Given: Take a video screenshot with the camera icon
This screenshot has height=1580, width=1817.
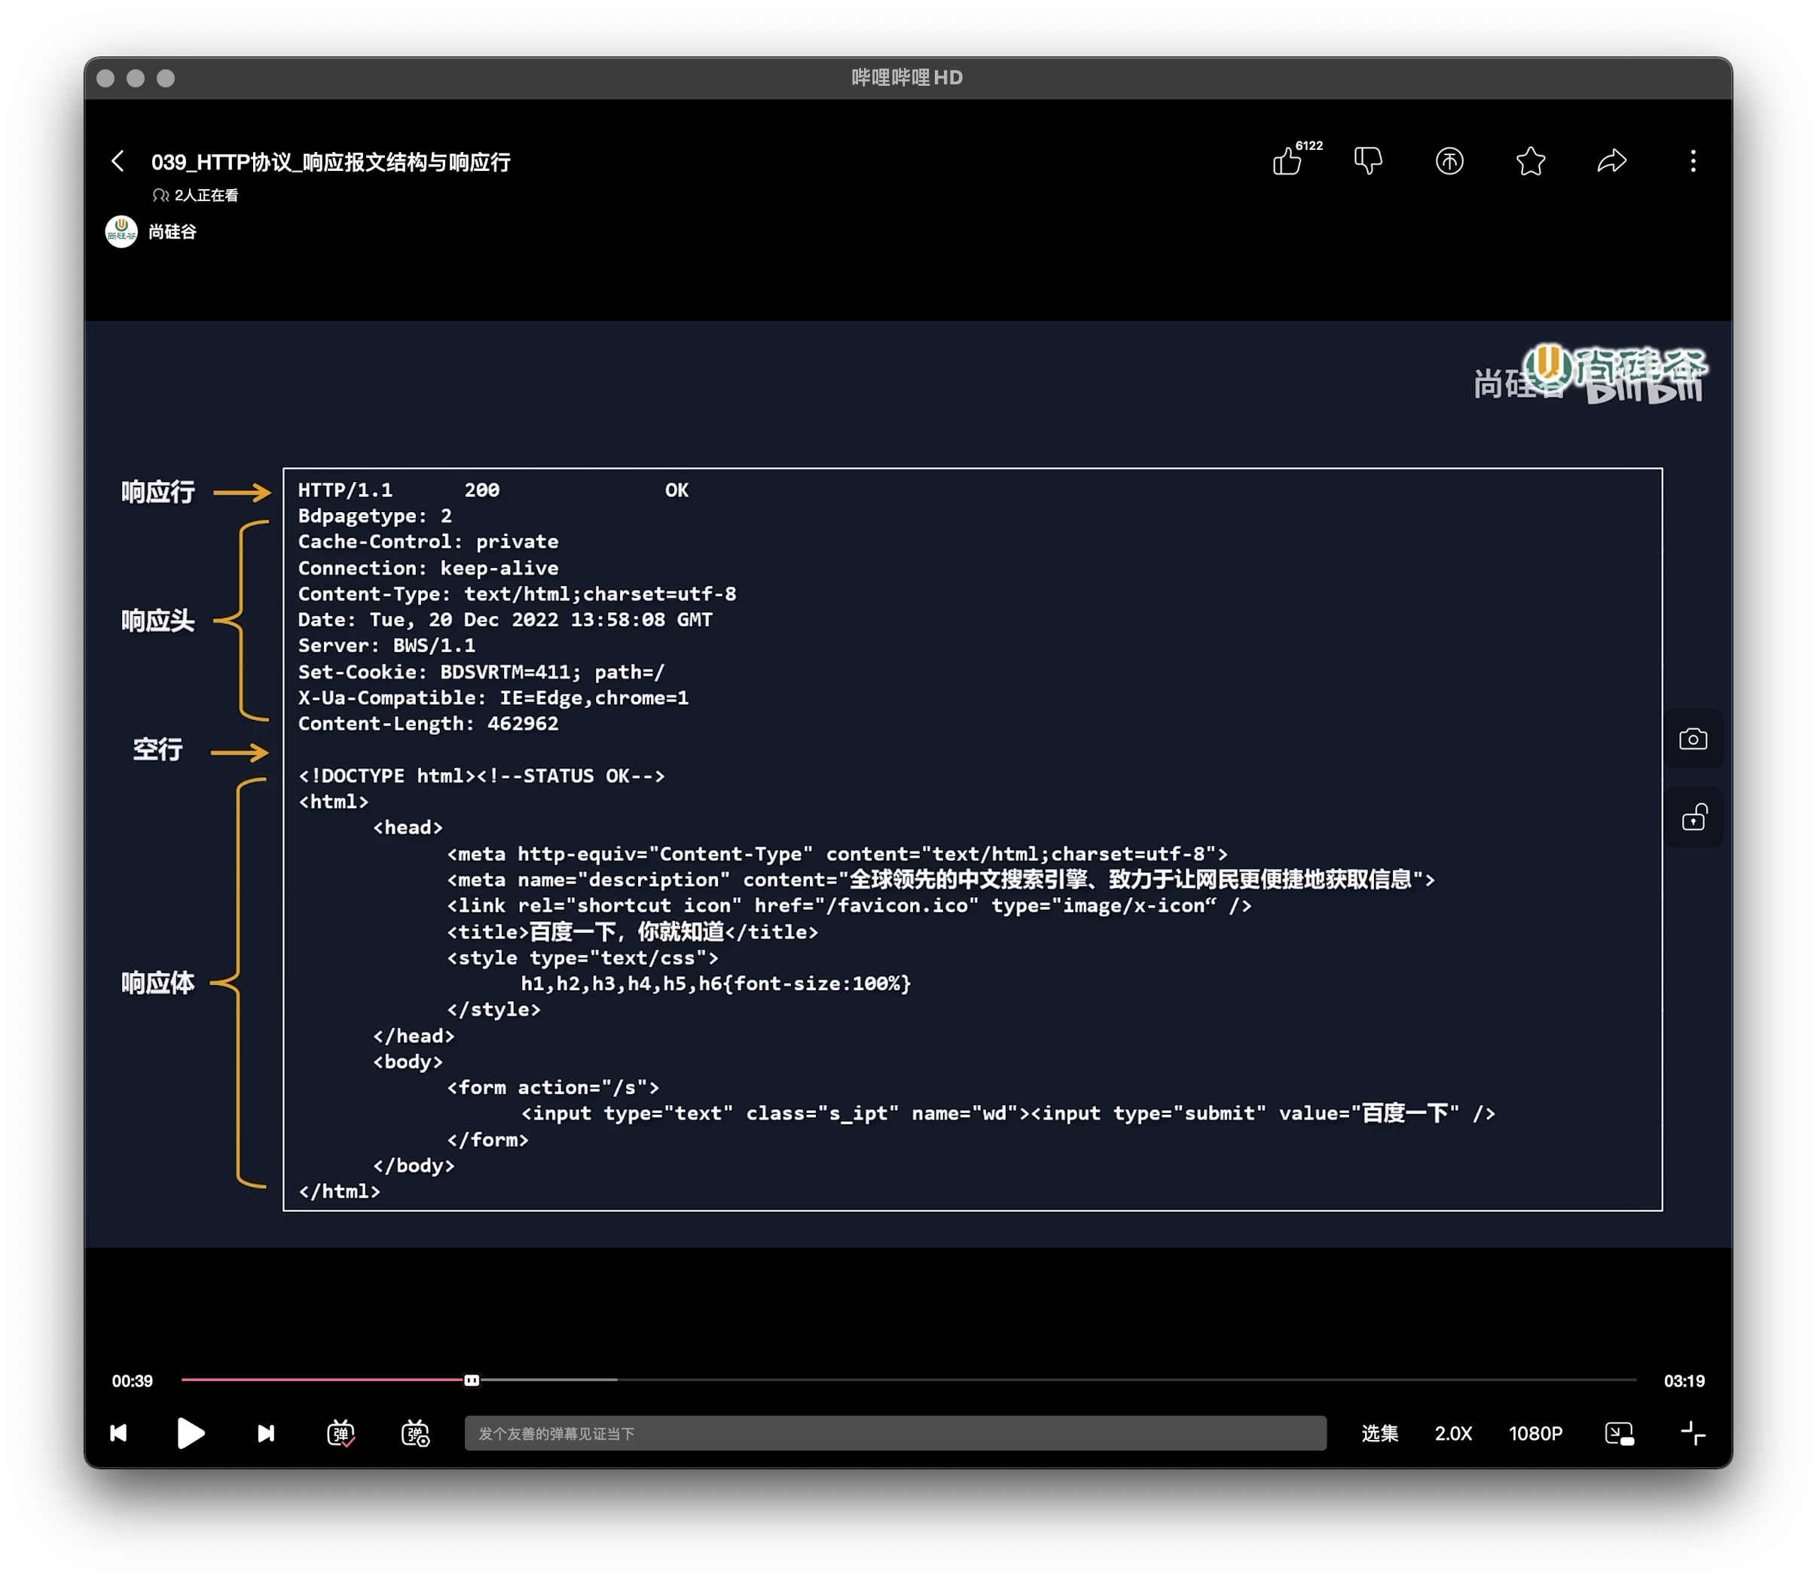Looking at the screenshot, I should pyautogui.click(x=1693, y=739).
